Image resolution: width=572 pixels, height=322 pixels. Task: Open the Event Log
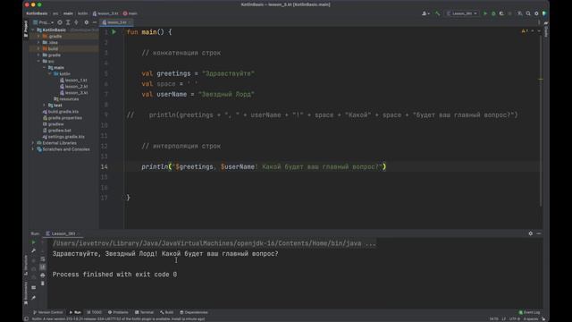click(529, 312)
